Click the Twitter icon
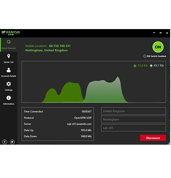 [x=12, y=142]
